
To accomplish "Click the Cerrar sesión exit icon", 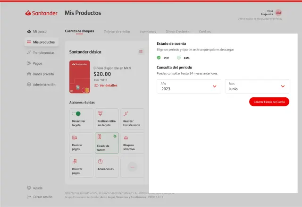I will click(29, 197).
